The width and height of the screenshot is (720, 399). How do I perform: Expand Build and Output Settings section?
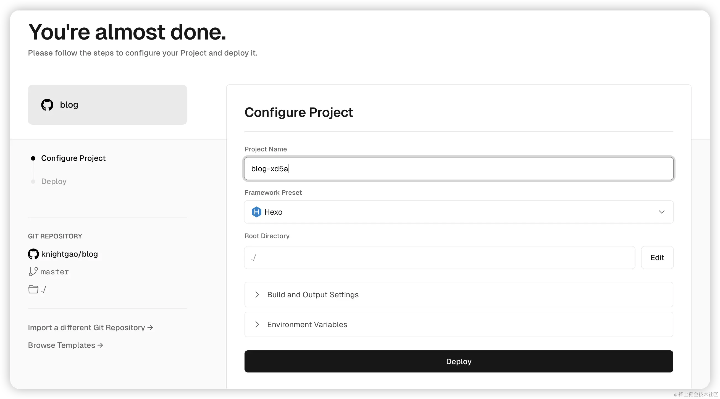pos(312,295)
